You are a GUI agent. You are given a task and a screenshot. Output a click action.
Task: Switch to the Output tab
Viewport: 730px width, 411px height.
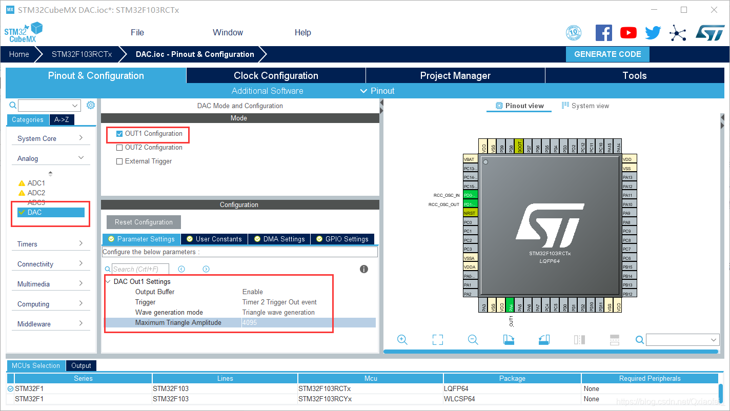tap(81, 365)
